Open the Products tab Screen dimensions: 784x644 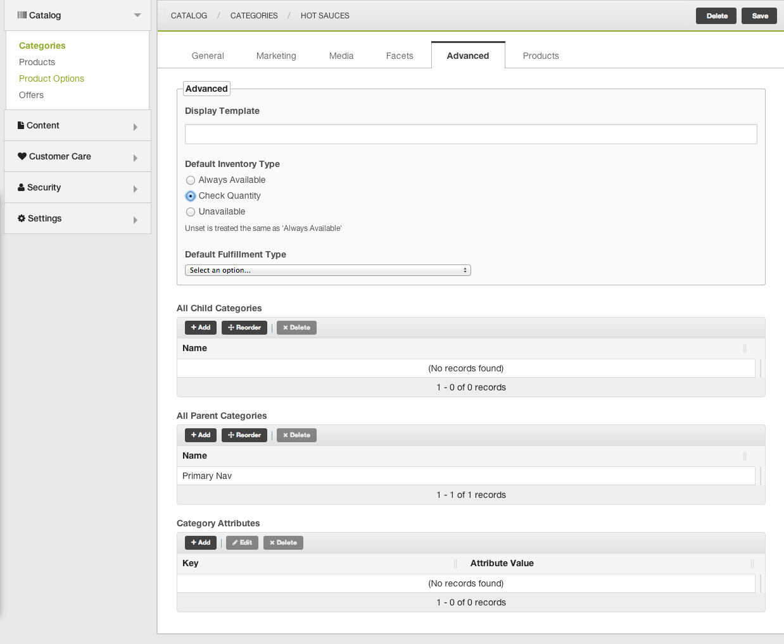541,56
